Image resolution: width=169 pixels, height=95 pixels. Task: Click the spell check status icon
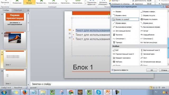[26, 88]
